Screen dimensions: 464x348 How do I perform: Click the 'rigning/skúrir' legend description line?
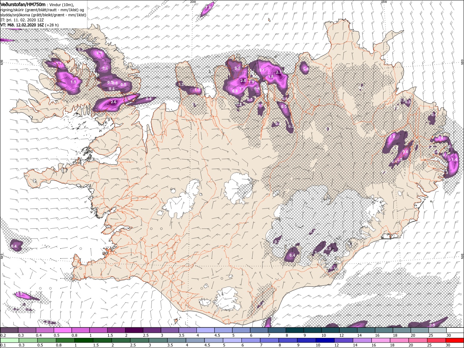pos(42,10)
